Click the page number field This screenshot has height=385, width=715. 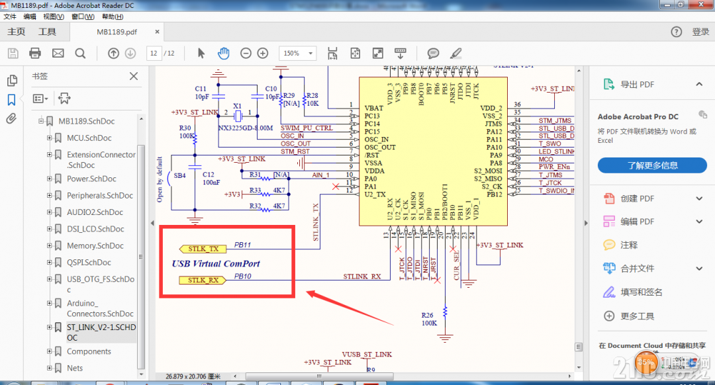click(154, 54)
